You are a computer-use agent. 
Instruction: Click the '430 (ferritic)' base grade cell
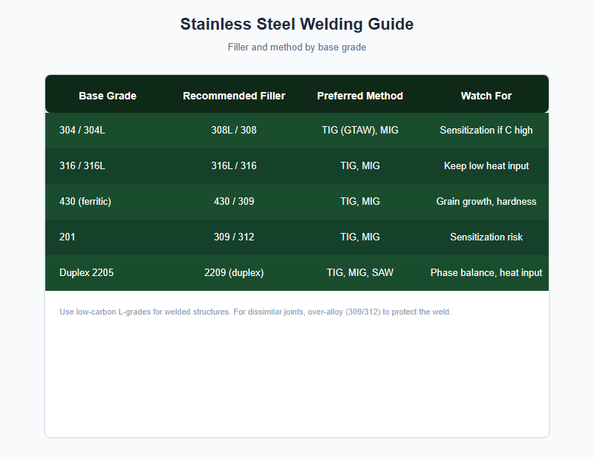click(x=85, y=201)
